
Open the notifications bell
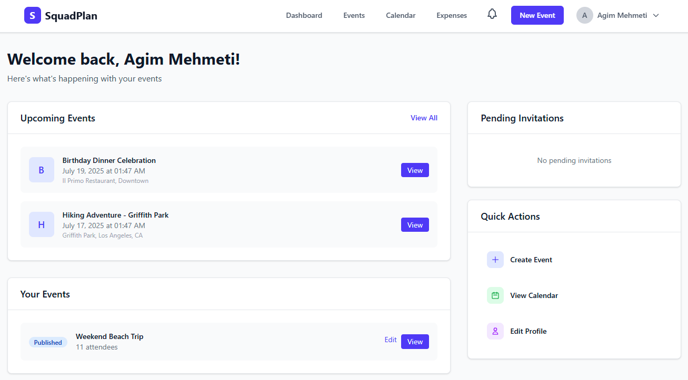pos(492,14)
